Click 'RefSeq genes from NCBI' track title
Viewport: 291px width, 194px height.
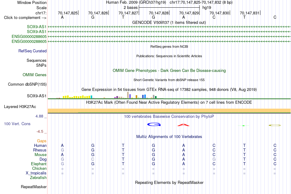pyautogui.click(x=169, y=47)
